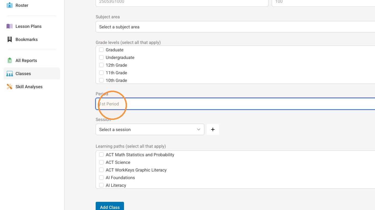
Task: Tick the 12th Grade checkbox
Action: [101, 65]
